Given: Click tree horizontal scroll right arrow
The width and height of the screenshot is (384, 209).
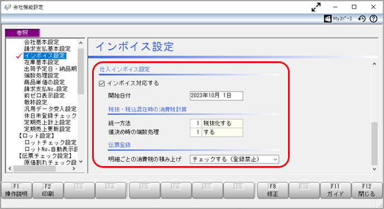Looking at the screenshot, I should coord(74,169).
